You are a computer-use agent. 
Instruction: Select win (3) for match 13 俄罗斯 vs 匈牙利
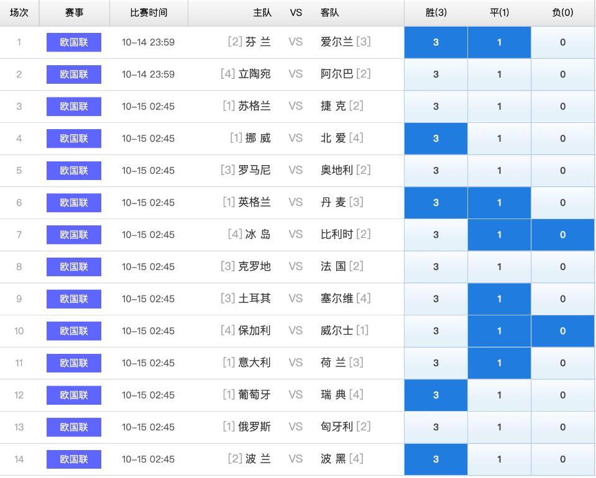pos(436,427)
